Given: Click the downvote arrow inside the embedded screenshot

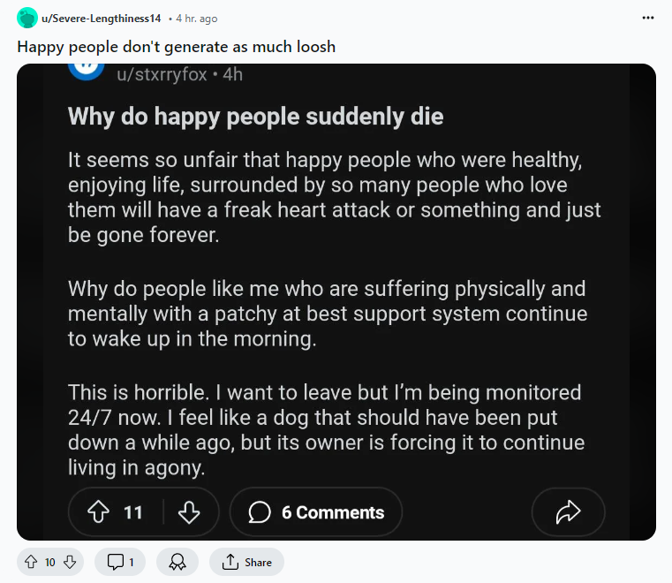Looking at the screenshot, I should [x=189, y=512].
